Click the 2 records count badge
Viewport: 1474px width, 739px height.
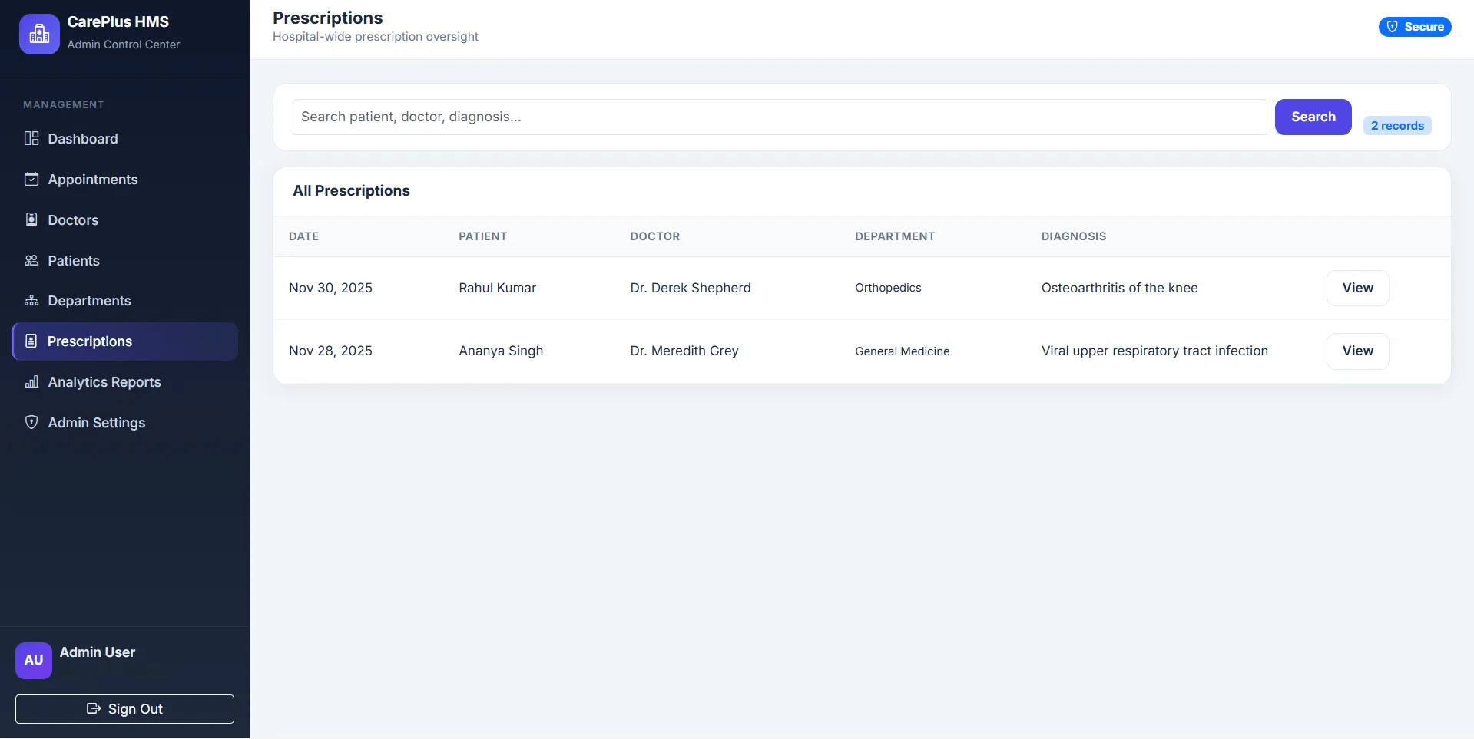click(x=1397, y=126)
